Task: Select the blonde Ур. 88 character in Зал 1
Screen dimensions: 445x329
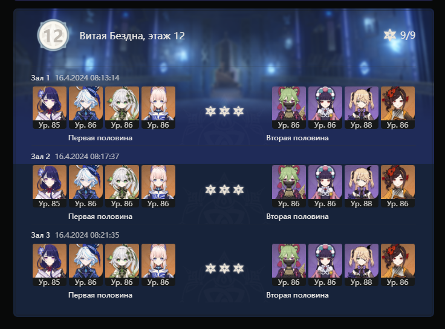Action: [x=362, y=108]
